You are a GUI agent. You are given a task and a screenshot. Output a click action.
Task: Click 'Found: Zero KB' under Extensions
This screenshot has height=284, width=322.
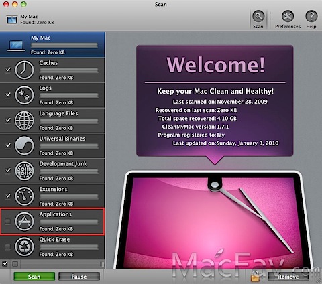click(56, 204)
